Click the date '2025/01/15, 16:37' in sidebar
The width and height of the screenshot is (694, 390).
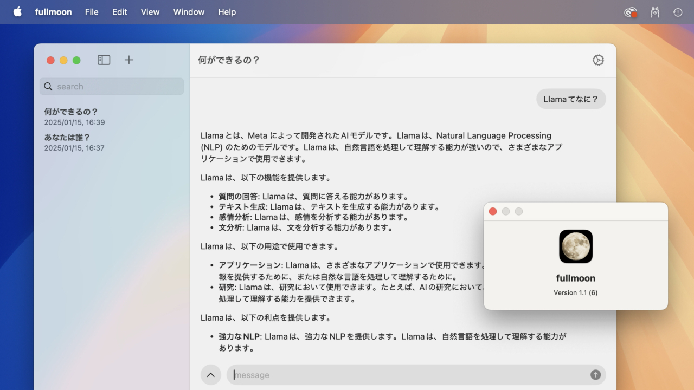74,148
